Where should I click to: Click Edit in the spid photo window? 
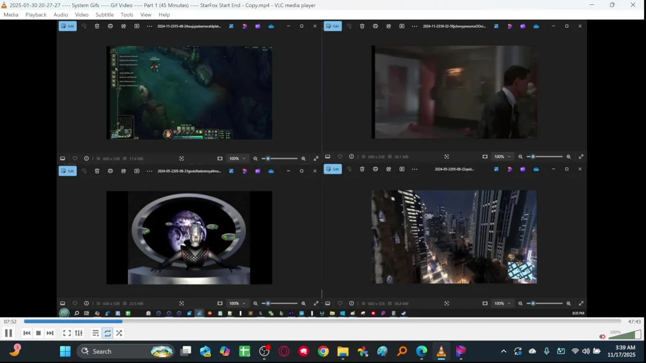(333, 169)
